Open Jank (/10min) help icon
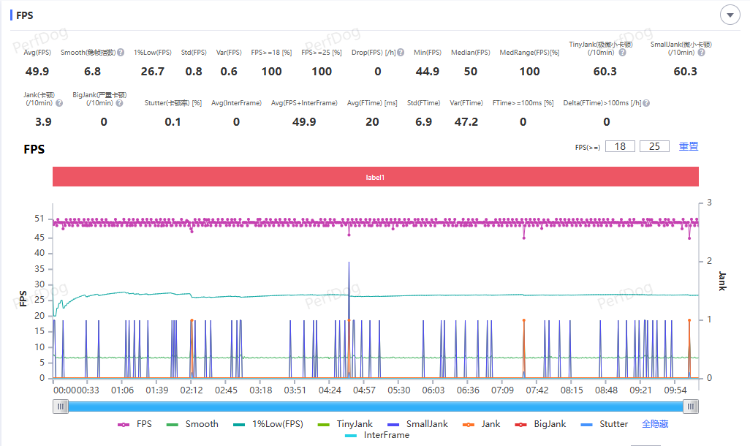Viewport: 750px width, 446px height. [59, 103]
